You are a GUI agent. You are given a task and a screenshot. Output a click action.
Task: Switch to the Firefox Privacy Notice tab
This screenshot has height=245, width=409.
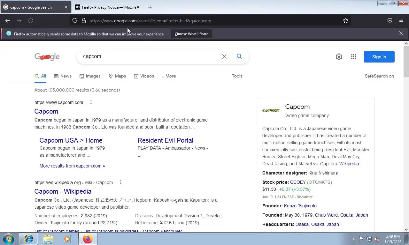coord(107,7)
